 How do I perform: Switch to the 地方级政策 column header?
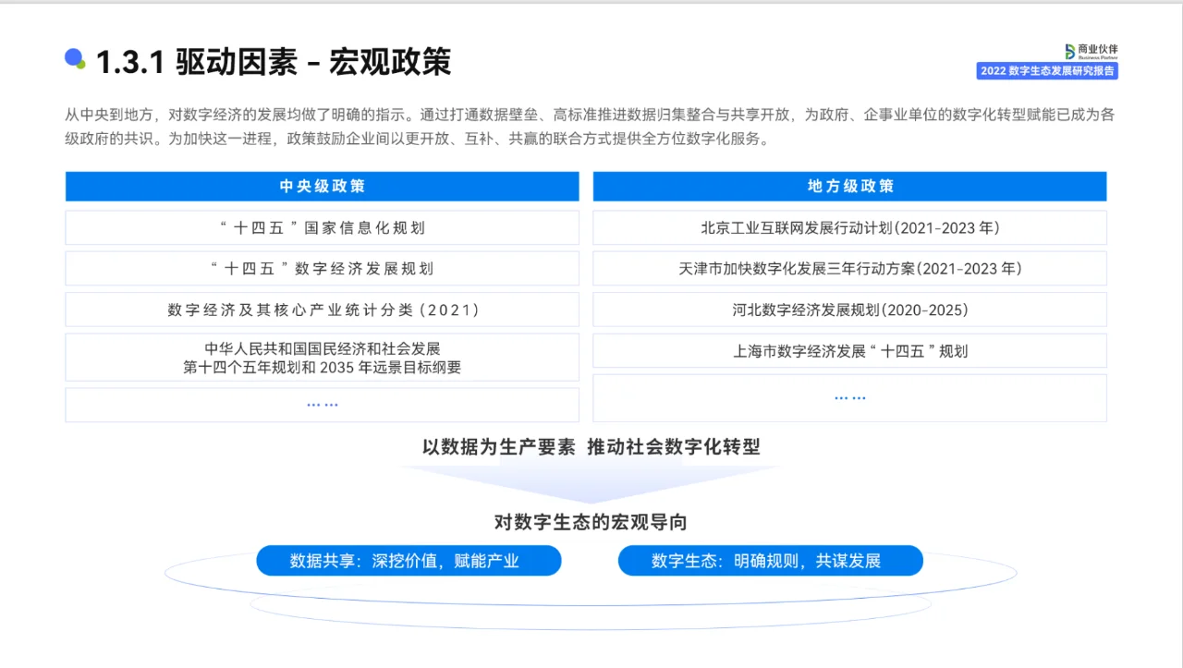(x=848, y=186)
